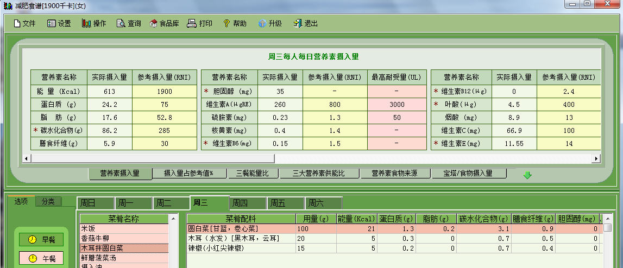Click the 打印 (Print) printer icon

coord(191,23)
